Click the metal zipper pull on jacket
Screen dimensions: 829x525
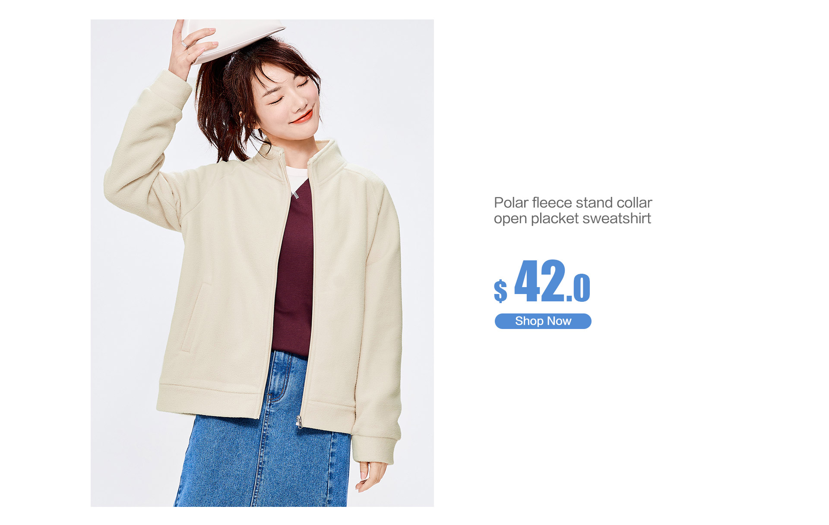click(299, 421)
